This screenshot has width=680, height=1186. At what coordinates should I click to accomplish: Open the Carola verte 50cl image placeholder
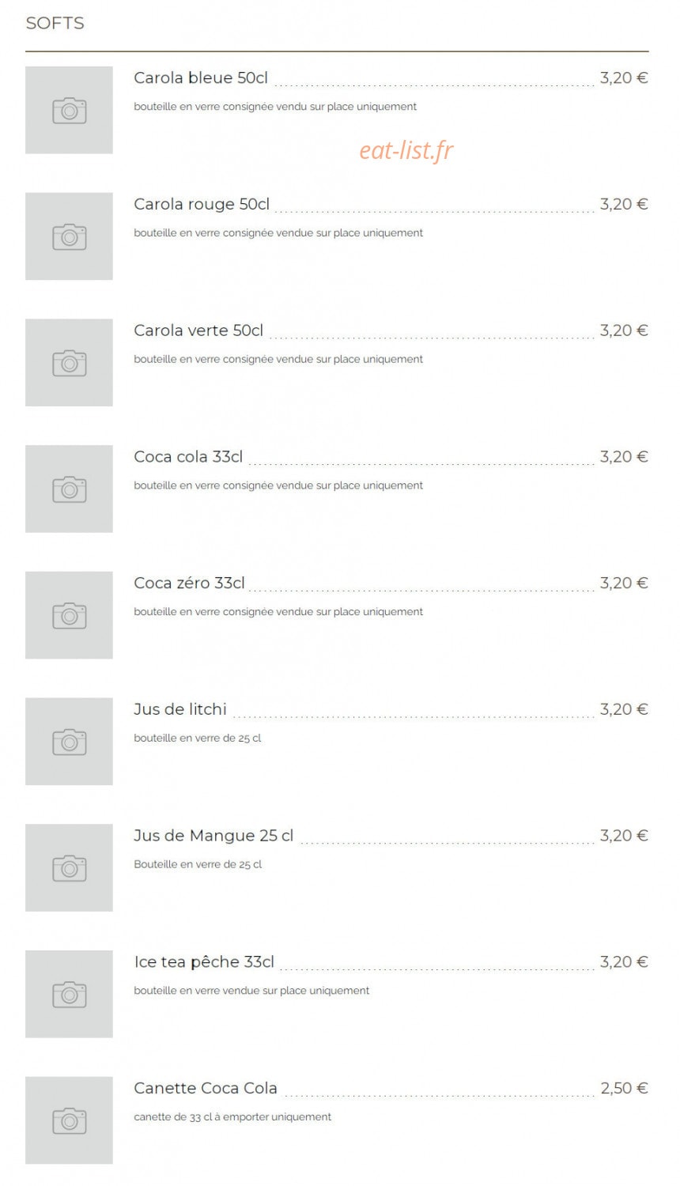point(69,363)
